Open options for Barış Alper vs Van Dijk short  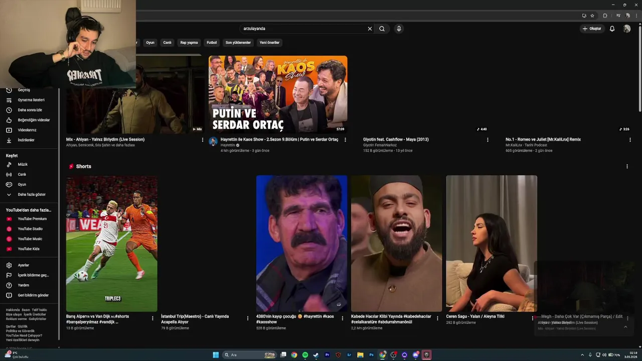tap(152, 318)
